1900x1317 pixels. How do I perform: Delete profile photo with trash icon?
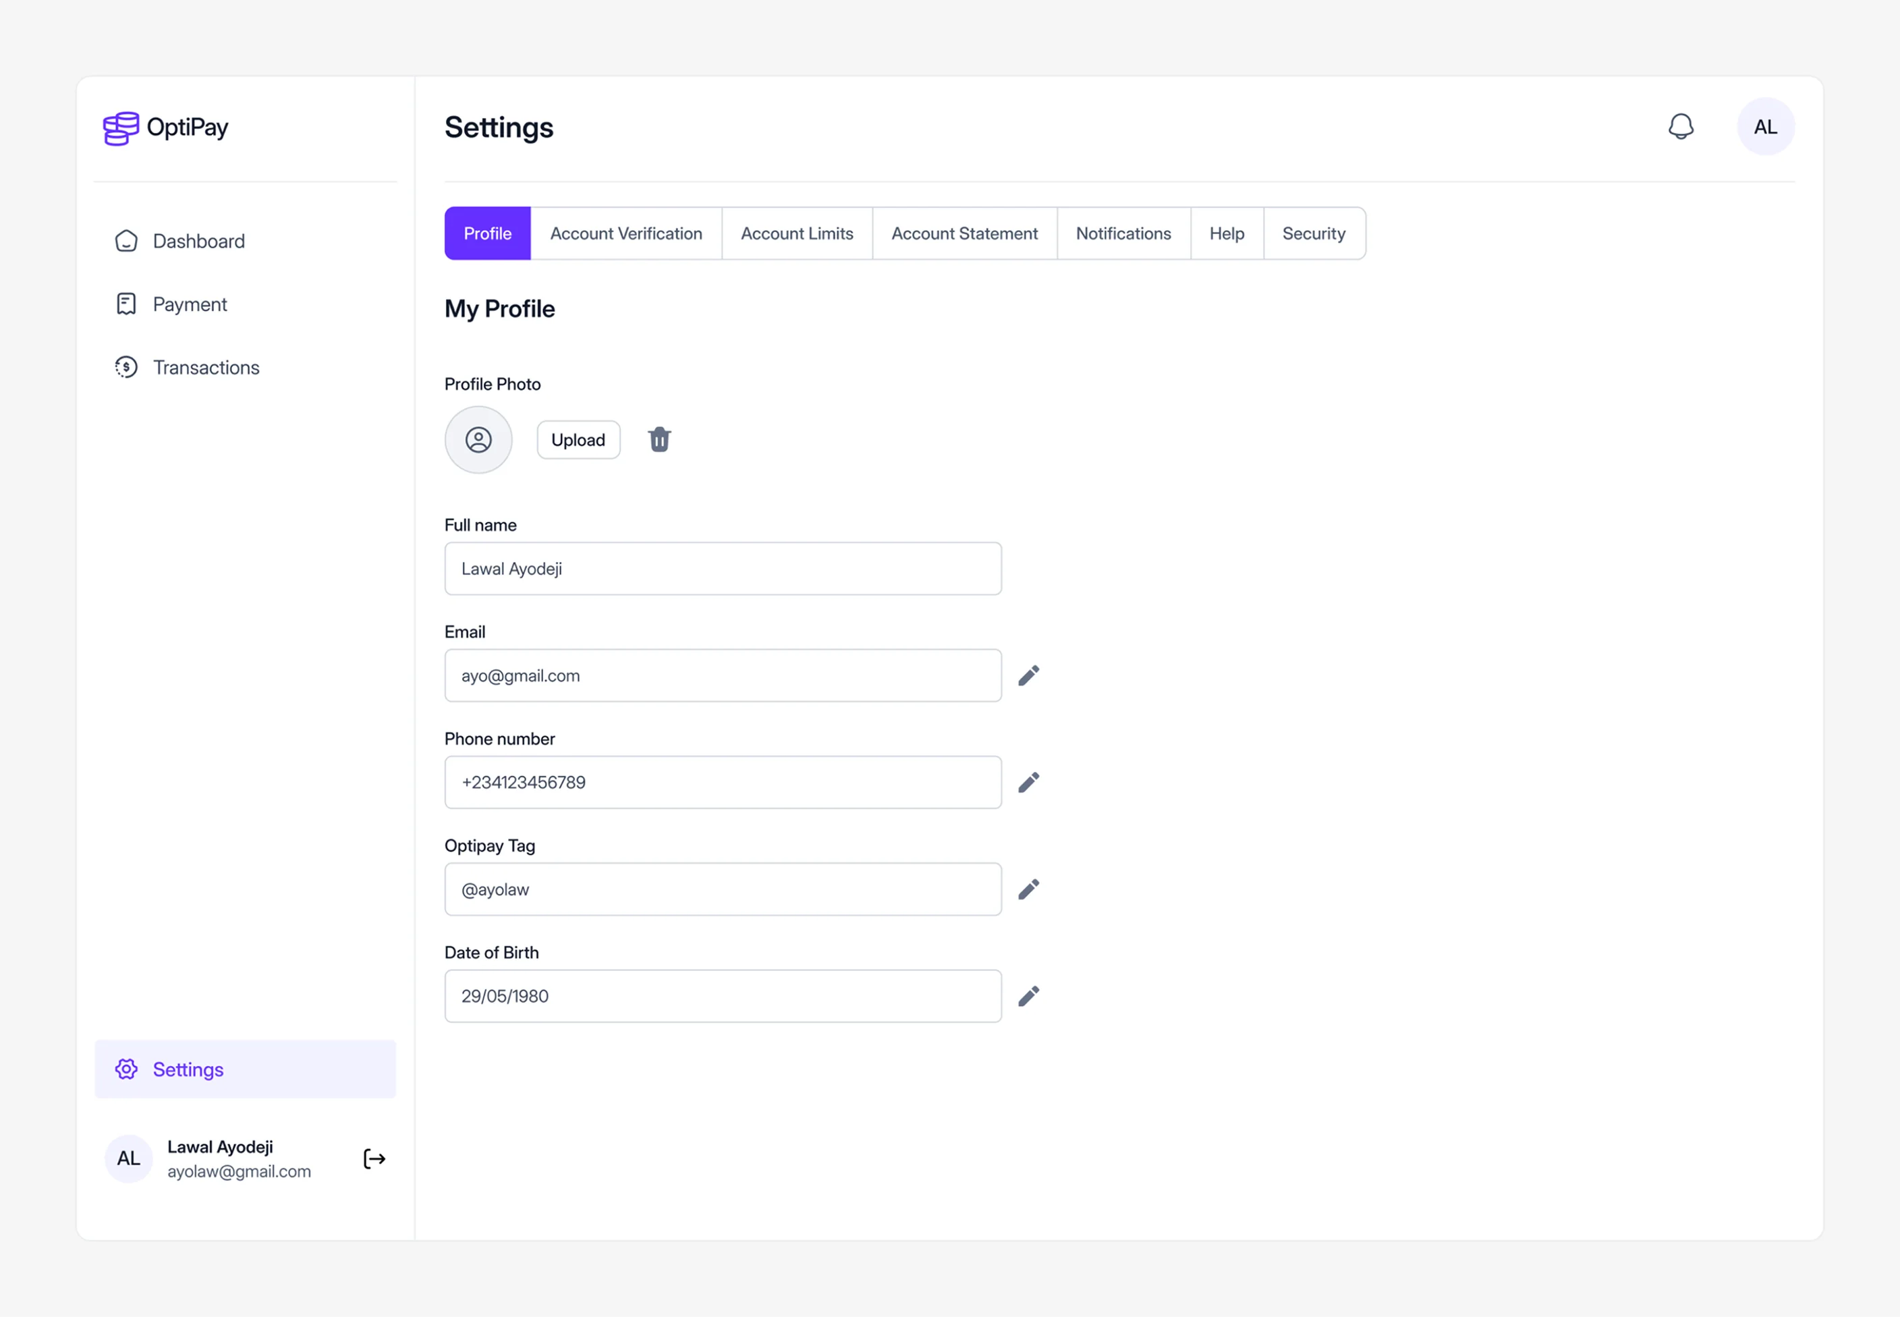coord(659,440)
